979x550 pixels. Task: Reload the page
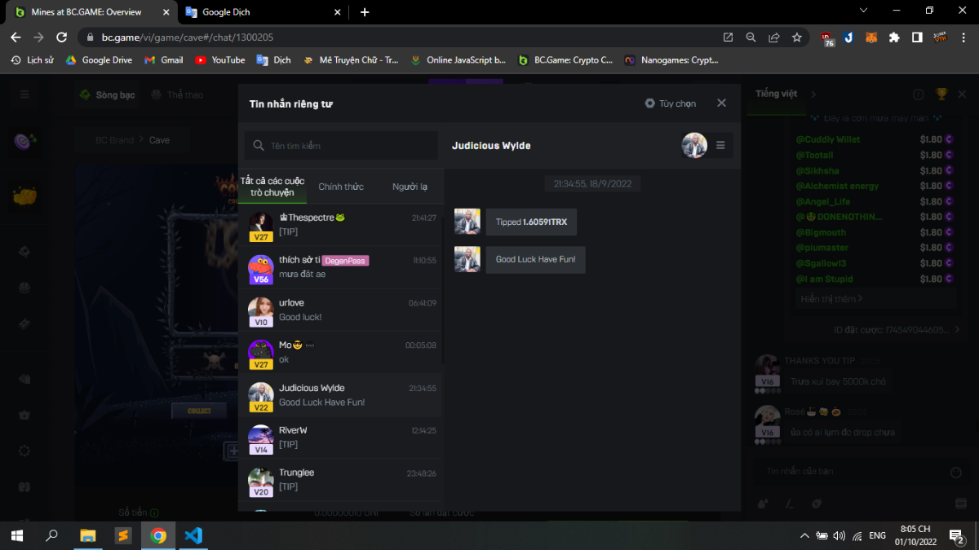pyautogui.click(x=61, y=37)
